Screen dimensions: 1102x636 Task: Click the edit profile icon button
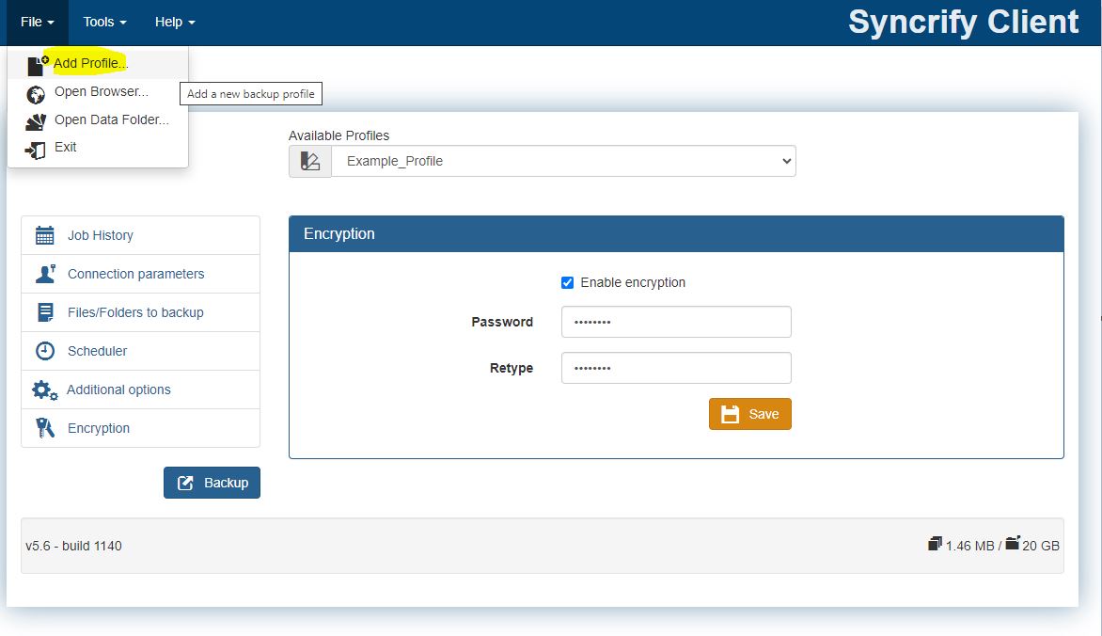(310, 161)
